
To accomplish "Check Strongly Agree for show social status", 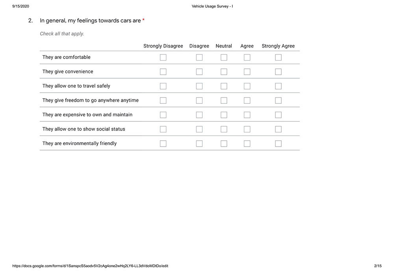I will 278,129.
